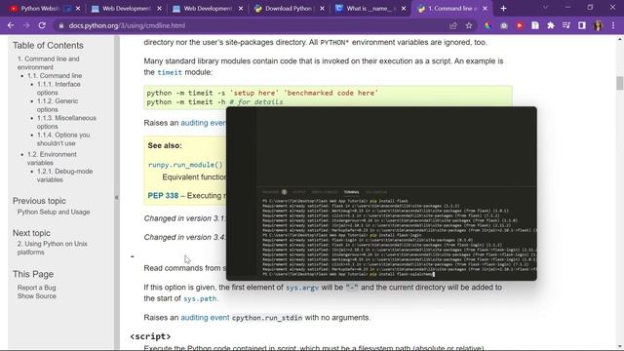Switch to the Download Python tab

289,9
